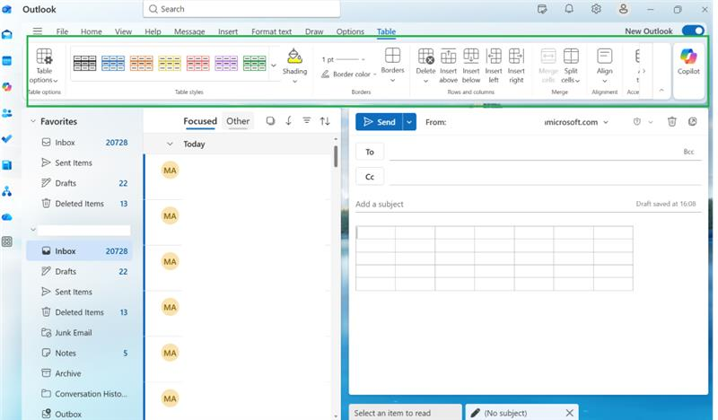Apply the orange table style
Image resolution: width=718 pixels, height=420 pixels.
click(142, 63)
